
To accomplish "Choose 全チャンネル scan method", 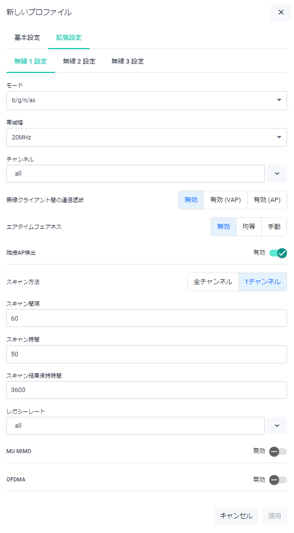I will (213, 282).
